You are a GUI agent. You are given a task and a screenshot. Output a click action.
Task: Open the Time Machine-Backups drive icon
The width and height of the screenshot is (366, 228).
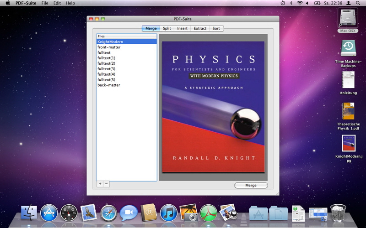click(x=348, y=48)
